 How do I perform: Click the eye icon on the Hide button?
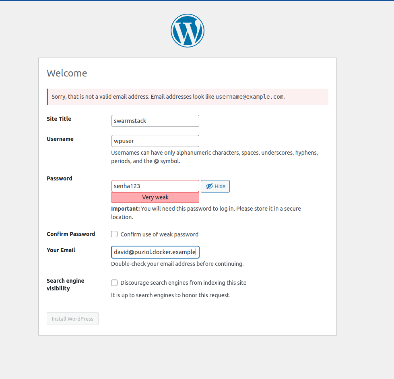pyautogui.click(x=209, y=186)
